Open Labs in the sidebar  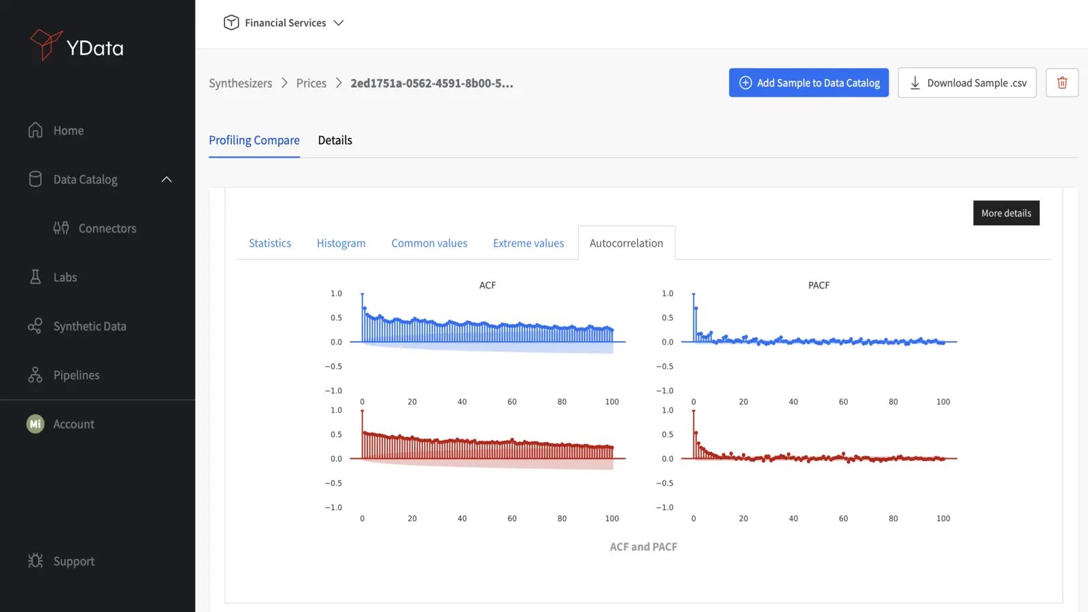[x=65, y=277]
